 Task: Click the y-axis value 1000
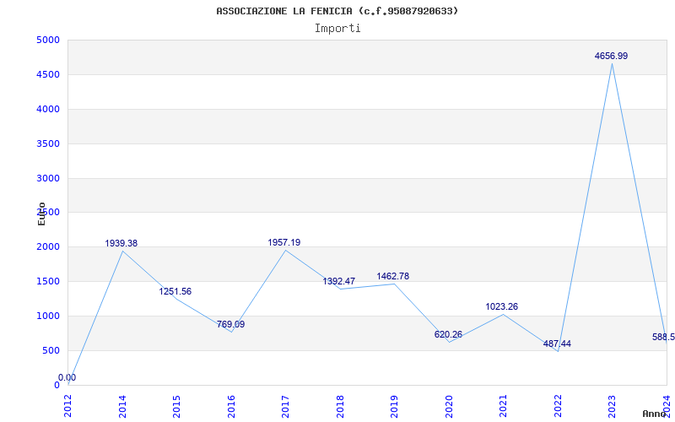48,316
